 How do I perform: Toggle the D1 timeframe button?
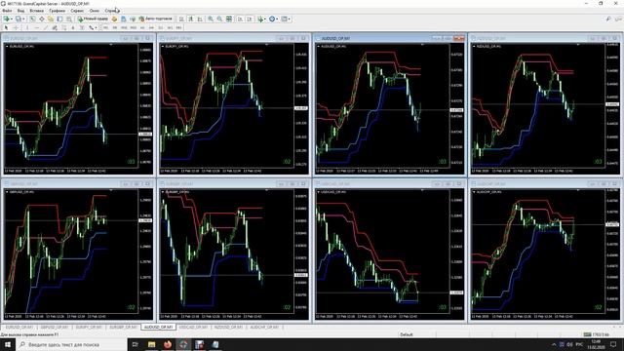point(161,27)
